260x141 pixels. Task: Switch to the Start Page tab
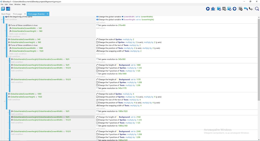[x=6, y=14]
